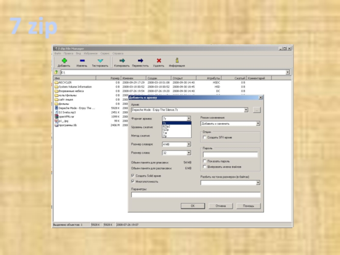Screen dimensions: 340x255
Task: Select the фильмы folder icon
Action: 57,104
